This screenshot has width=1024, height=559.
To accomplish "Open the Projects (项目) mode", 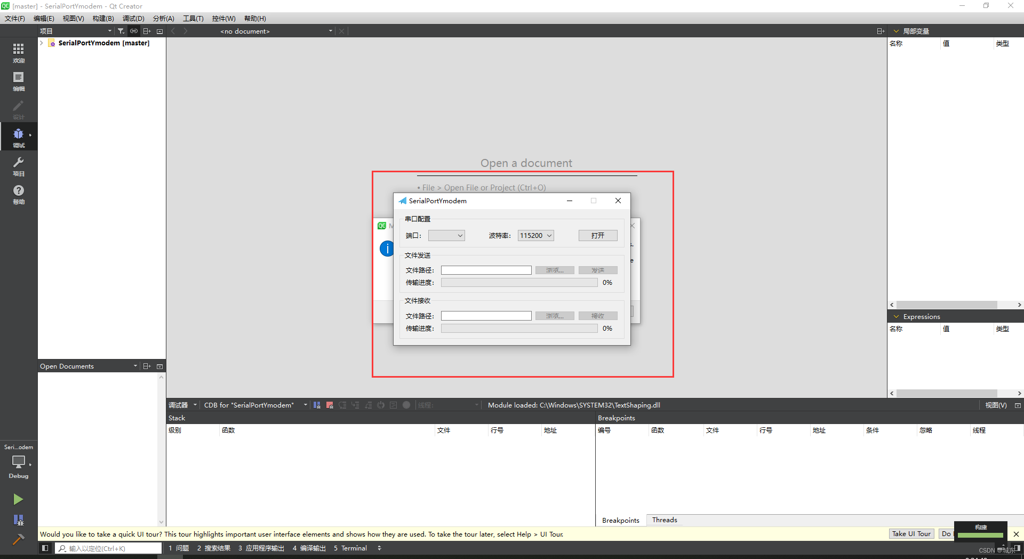I will tap(19, 165).
